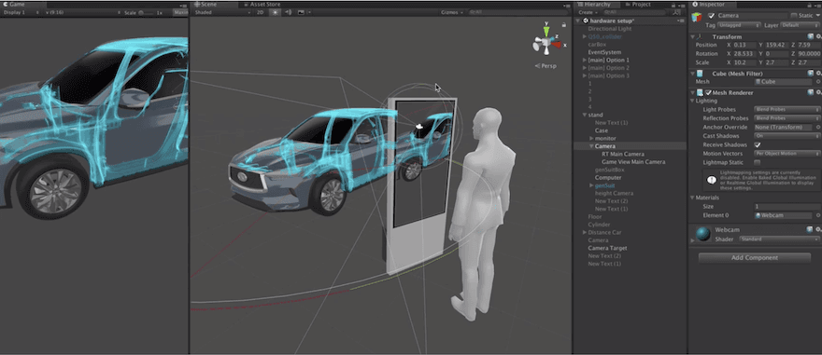Collapse the Lighting section
This screenshot has width=822, height=355.
point(692,101)
